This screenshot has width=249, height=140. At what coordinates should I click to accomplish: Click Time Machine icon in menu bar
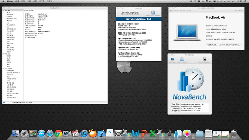195,1
